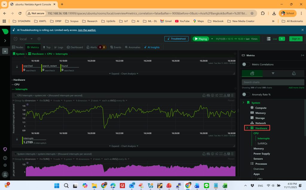306x190 pixels.
Task: Open the Anomalies tab
Action: coord(132,47)
